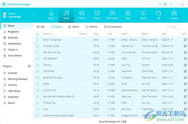Uncheck THE BADDEST checkbox
The width and height of the screenshot is (188, 124).
37,59
